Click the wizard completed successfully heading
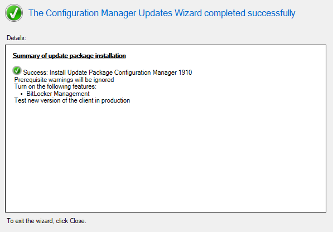 click(162, 13)
